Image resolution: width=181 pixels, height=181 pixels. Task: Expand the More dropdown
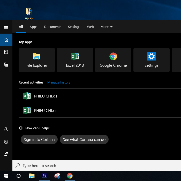(107, 27)
